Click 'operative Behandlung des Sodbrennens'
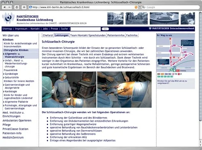Image resolution: width=202 pixels, height=150 pixels. pos(73,134)
